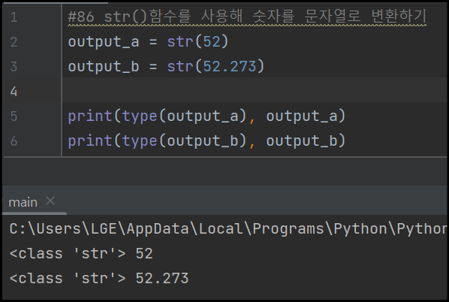Click print on line 6
Viewport: 449px width, 302px height.
coord(89,141)
